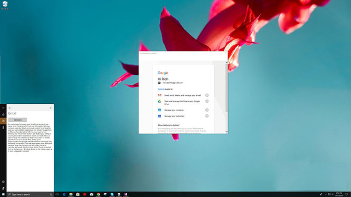Image resolution: width=351 pixels, height=197 pixels.
Task: Show info for Google Drive files permission
Action: (x=207, y=101)
